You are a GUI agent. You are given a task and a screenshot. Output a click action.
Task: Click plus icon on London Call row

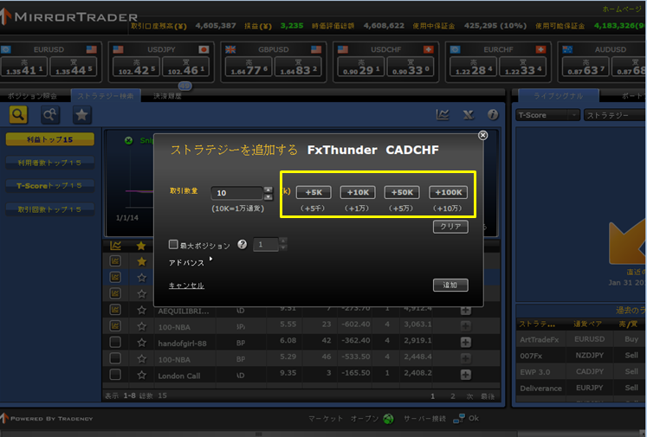(x=465, y=375)
